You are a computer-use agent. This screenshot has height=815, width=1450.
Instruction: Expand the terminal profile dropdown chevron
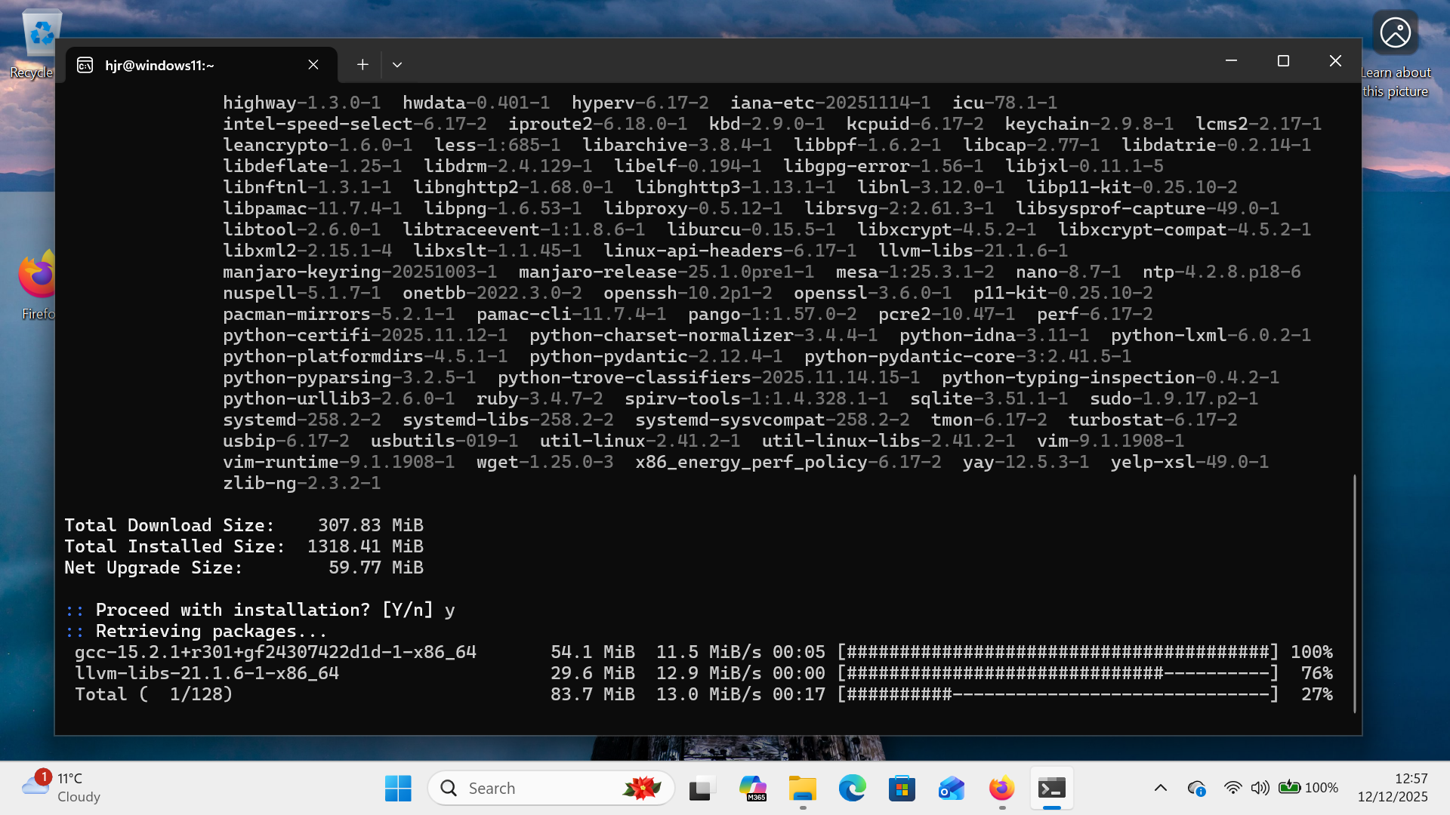click(397, 65)
